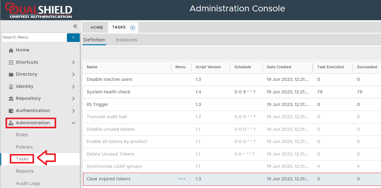Click the Identity badge icon
The height and width of the screenshot is (188, 381).
11,87
